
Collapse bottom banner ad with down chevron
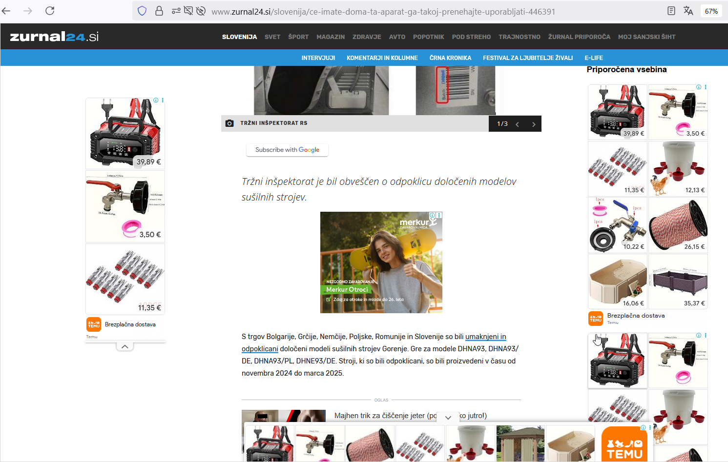tap(448, 418)
